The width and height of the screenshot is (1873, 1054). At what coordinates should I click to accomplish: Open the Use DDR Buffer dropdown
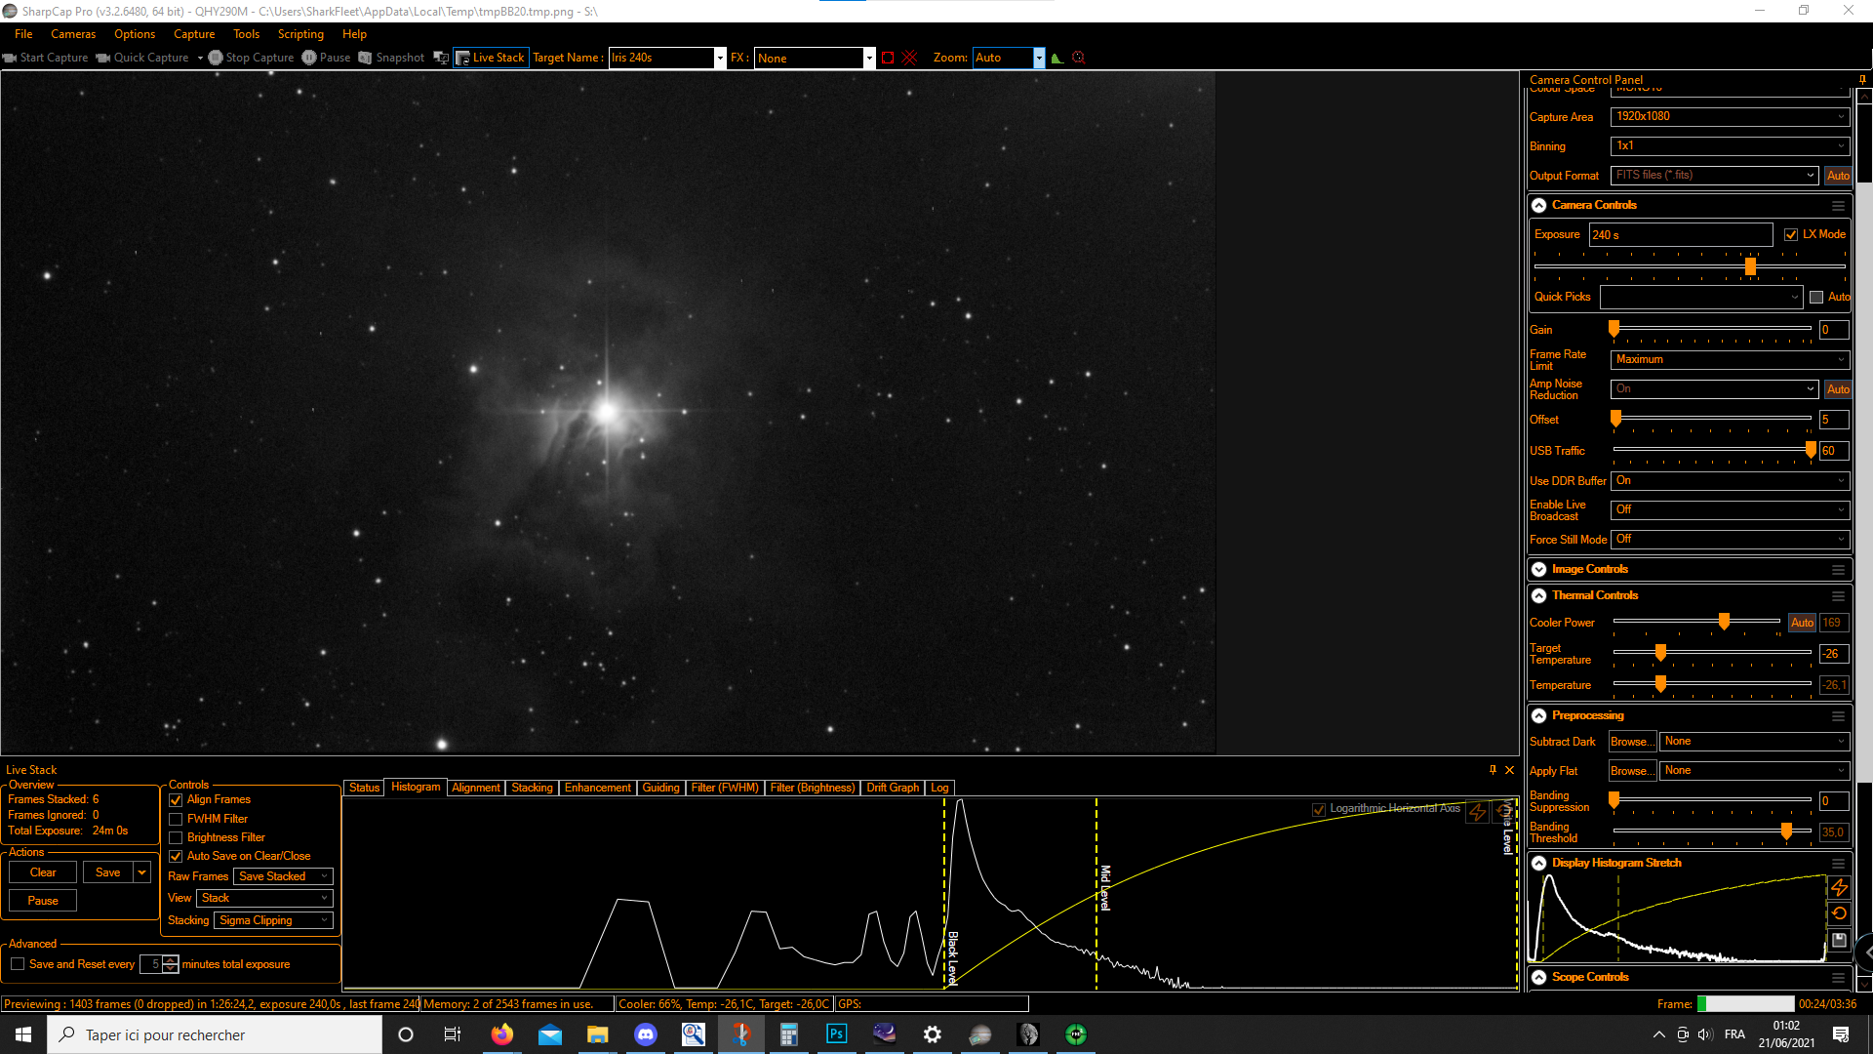(1730, 480)
